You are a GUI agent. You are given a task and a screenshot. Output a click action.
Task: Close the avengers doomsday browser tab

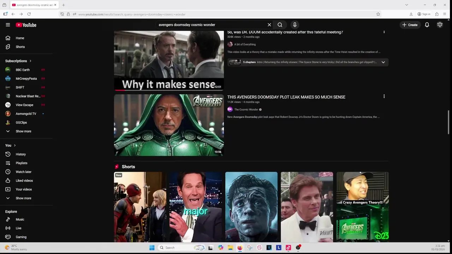pos(55,5)
